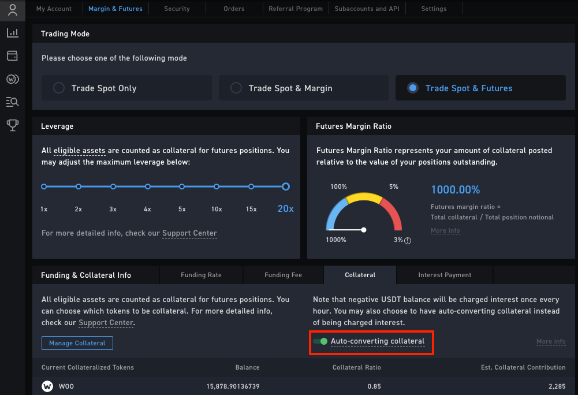The width and height of the screenshot is (578, 395).
Task: Select Trade Spot & Margin mode
Action: pos(303,88)
